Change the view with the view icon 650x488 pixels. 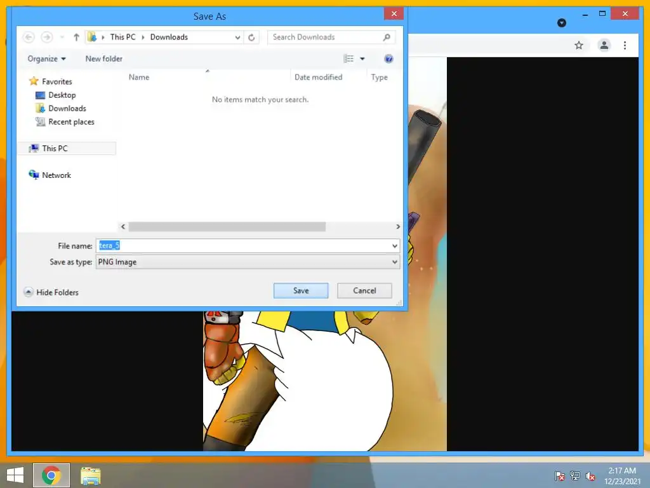point(348,59)
